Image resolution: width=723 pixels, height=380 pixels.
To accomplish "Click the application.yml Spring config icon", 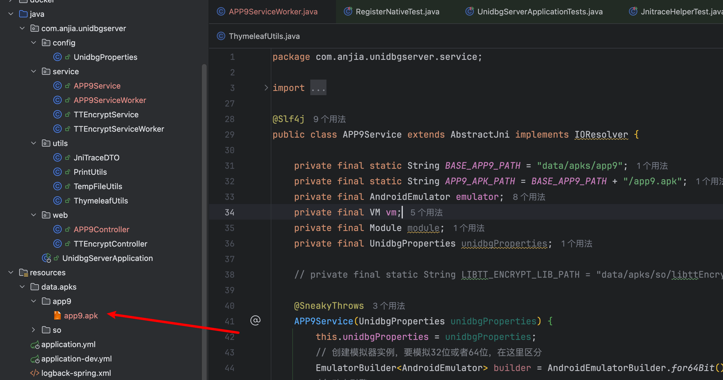I will [35, 344].
